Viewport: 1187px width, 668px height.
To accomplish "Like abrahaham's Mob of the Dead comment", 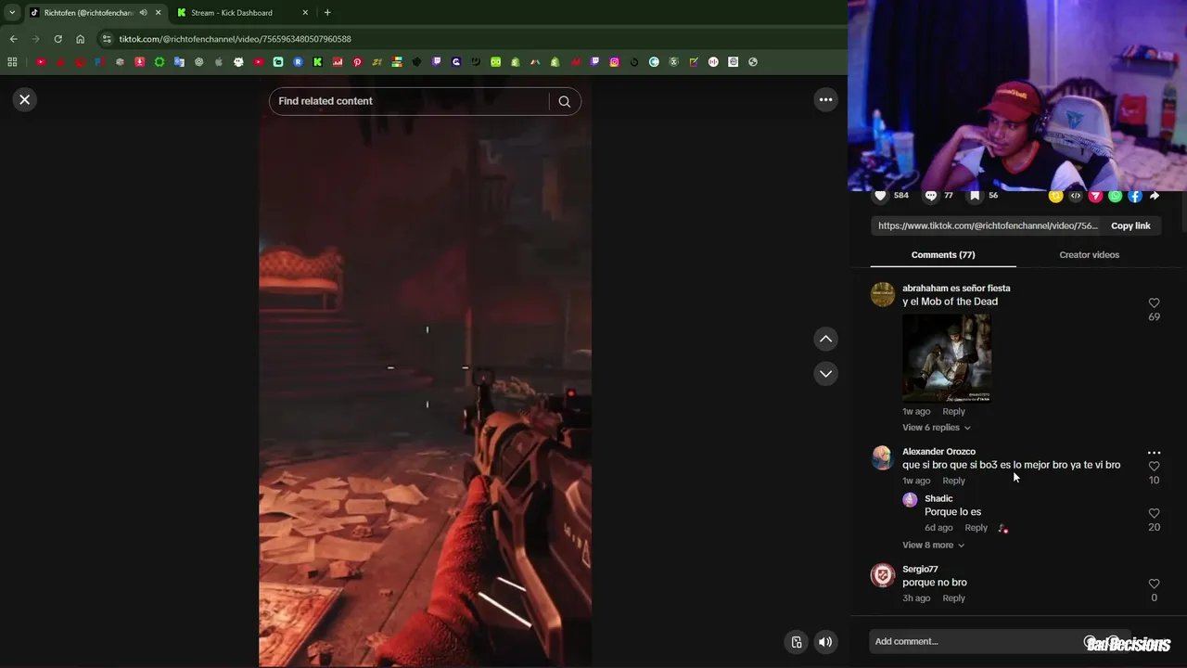I will (x=1154, y=303).
